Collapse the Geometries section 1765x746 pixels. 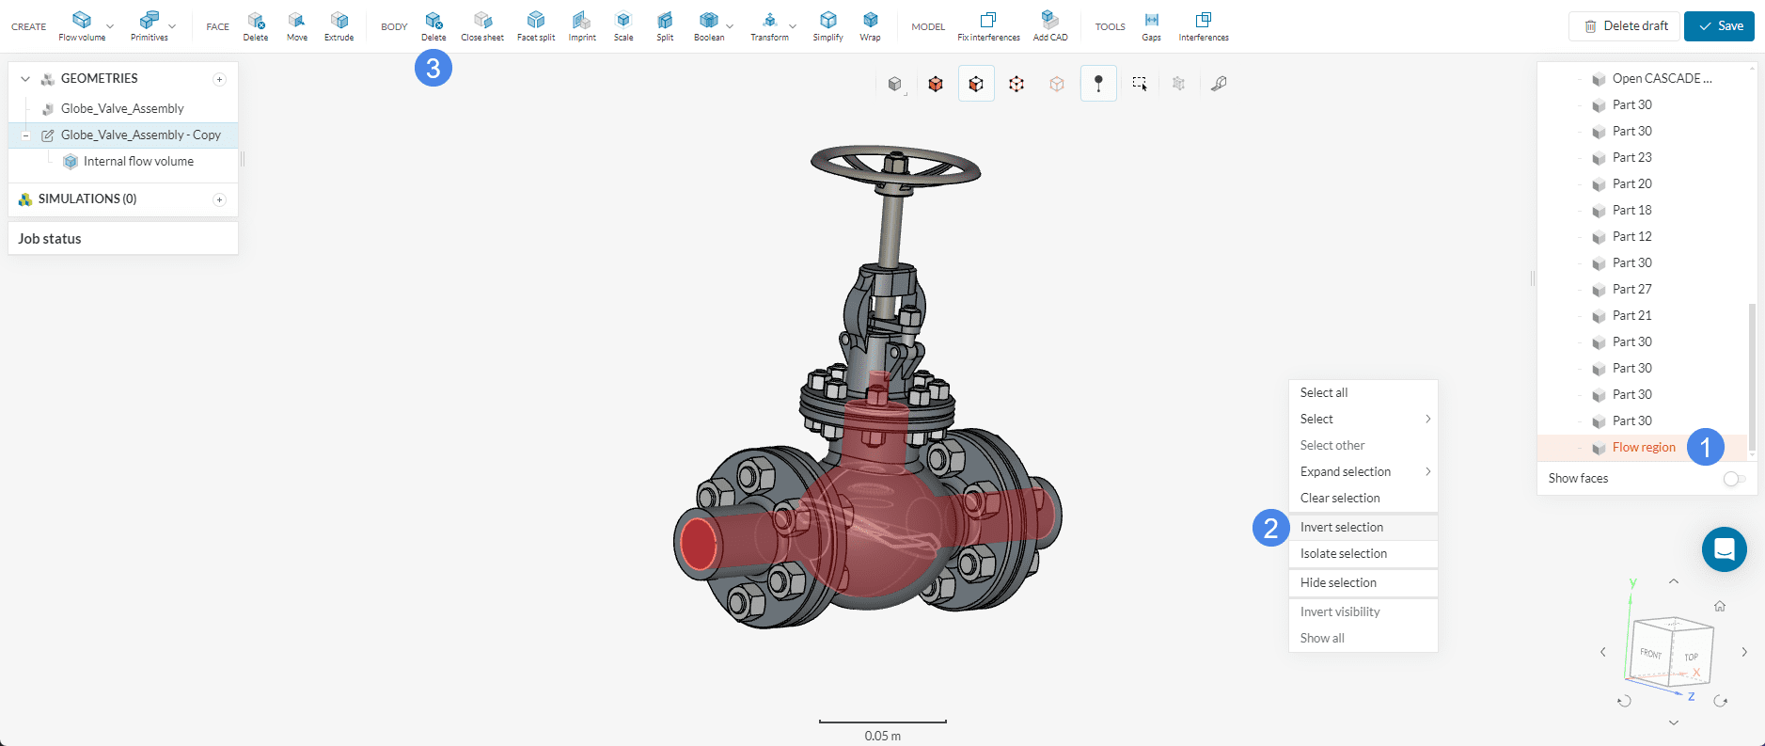pyautogui.click(x=25, y=79)
